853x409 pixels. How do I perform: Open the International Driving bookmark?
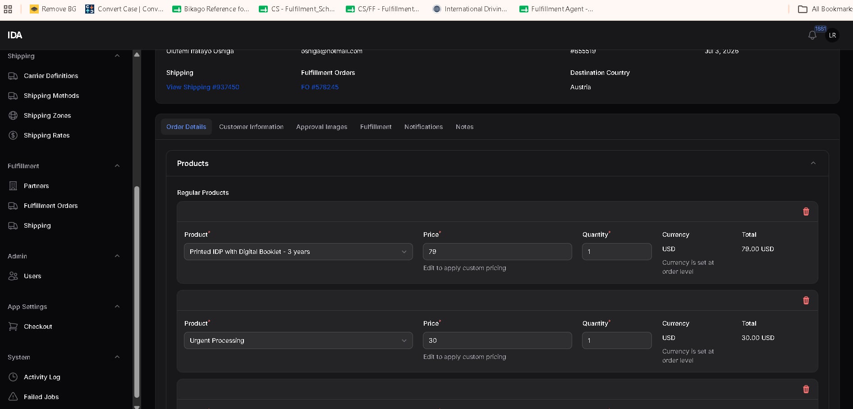click(x=470, y=9)
